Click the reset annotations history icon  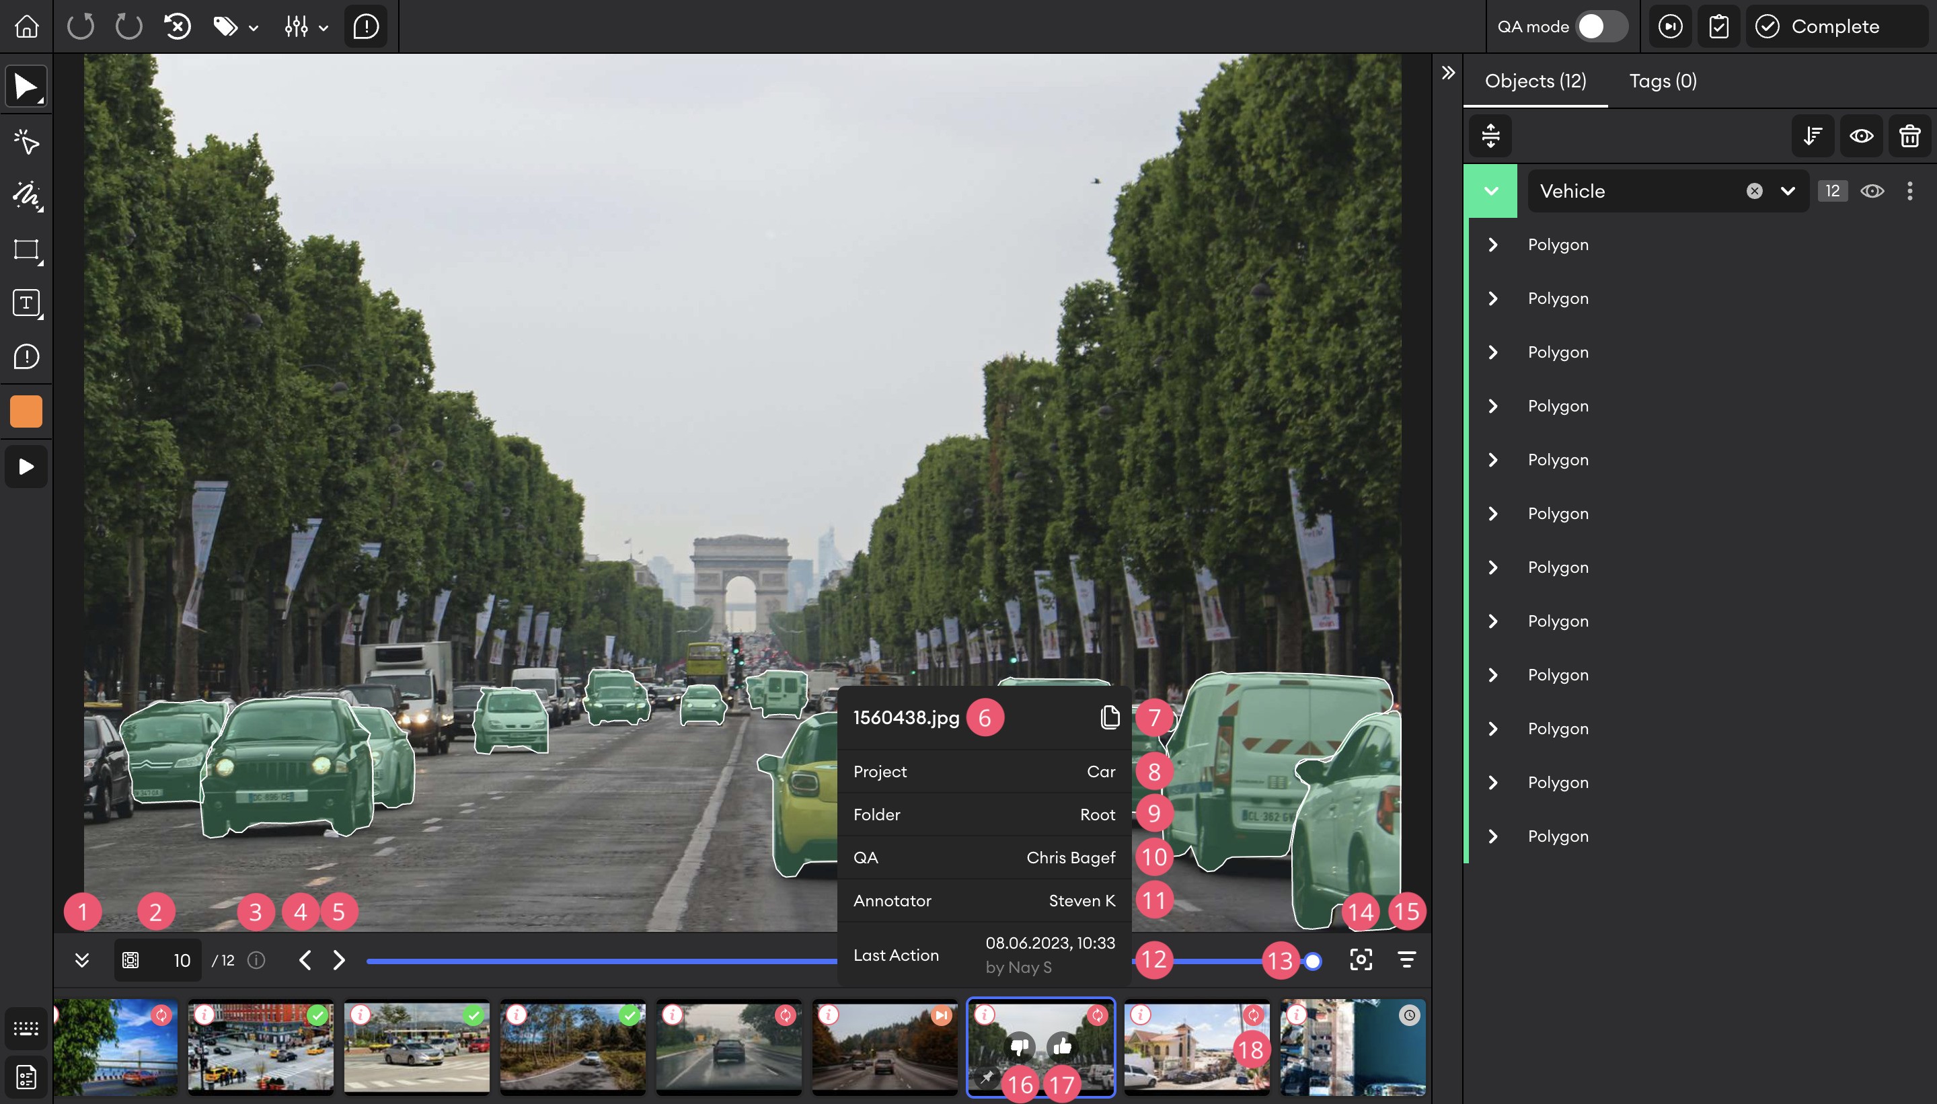coord(178,26)
